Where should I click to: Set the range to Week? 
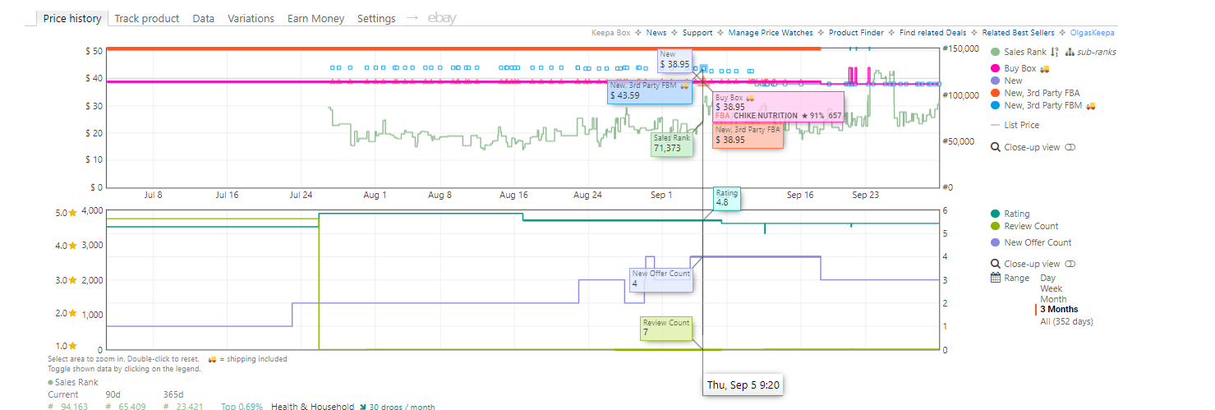[x=1052, y=288]
